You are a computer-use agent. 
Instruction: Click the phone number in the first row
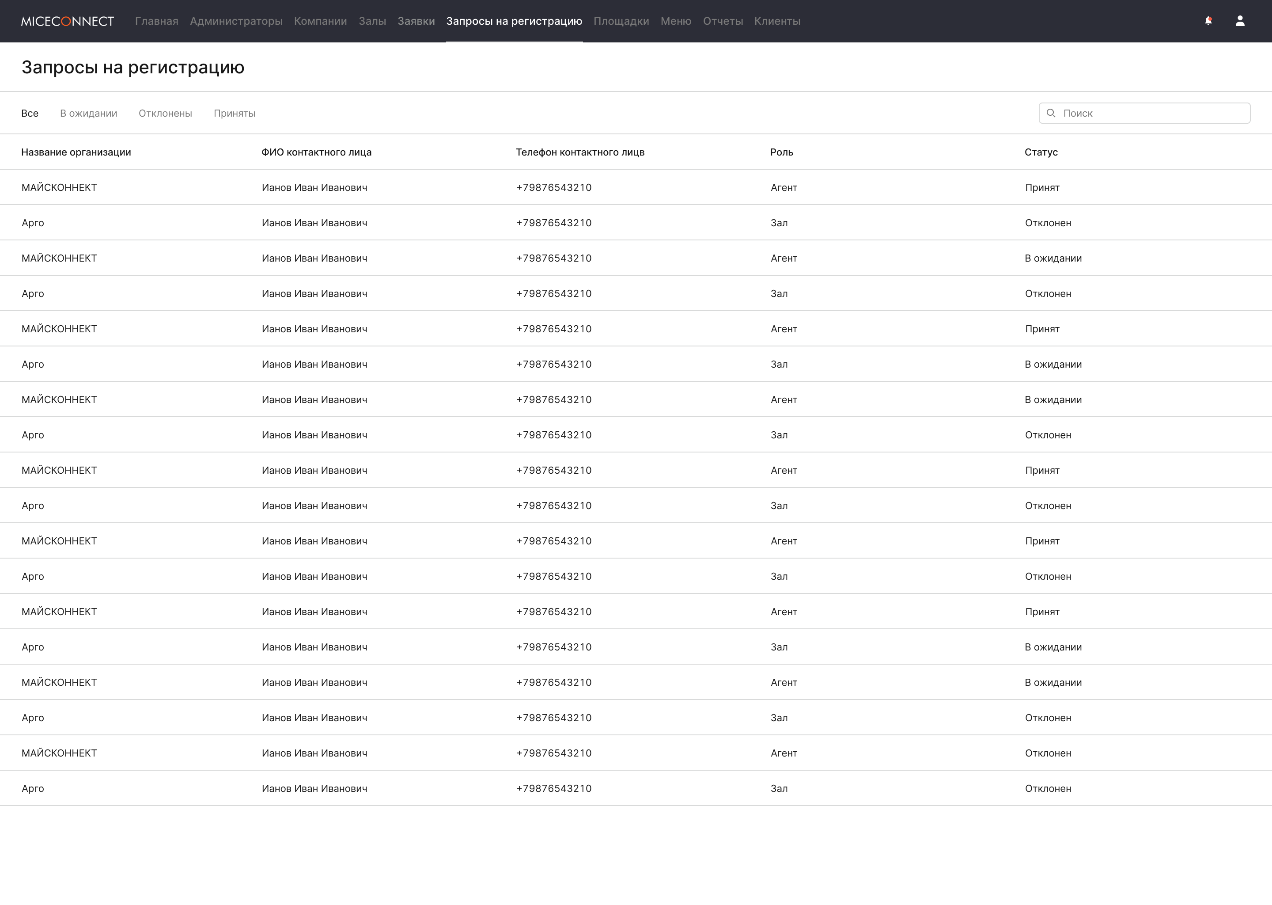pyautogui.click(x=554, y=188)
